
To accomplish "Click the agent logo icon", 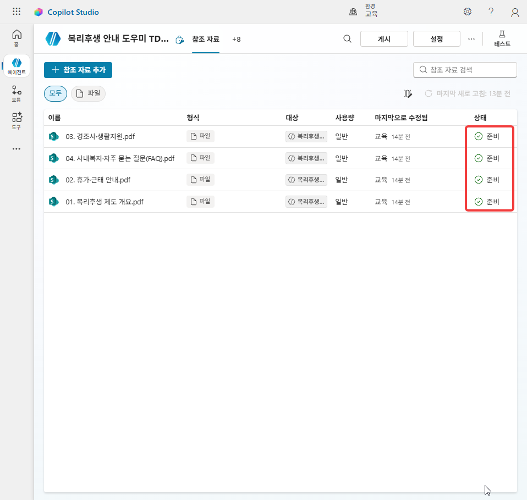I will pyautogui.click(x=53, y=38).
